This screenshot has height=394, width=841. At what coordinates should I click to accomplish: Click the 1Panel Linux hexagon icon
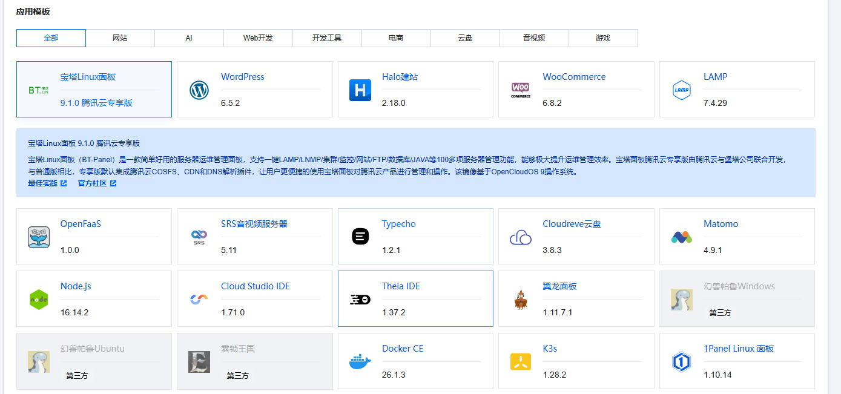[x=682, y=362]
